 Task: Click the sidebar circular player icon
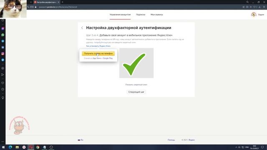[x=3, y=68]
